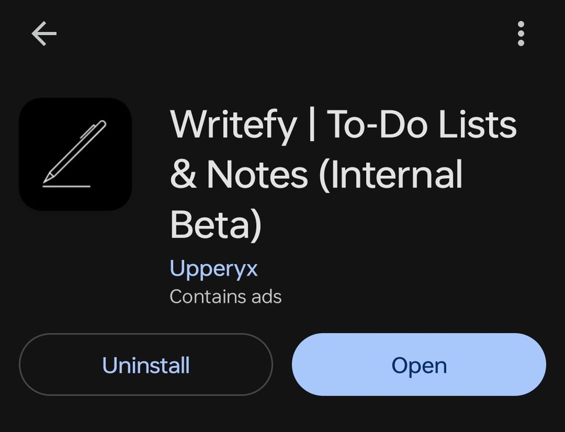Tap the outlined Uninstall button

[x=146, y=365]
